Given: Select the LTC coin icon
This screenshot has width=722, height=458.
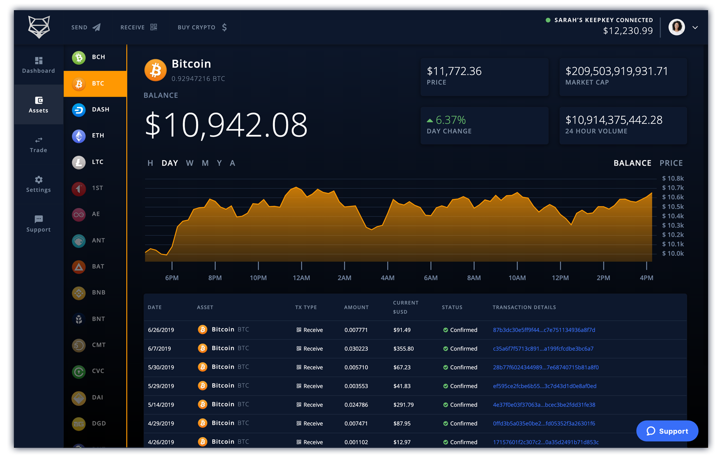Looking at the screenshot, I should click(79, 162).
